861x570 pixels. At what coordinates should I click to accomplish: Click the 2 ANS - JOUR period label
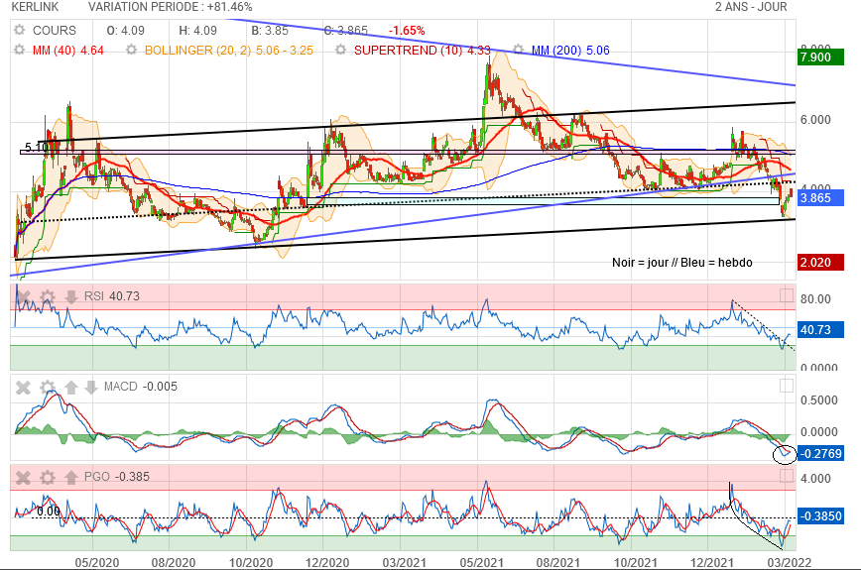click(751, 7)
